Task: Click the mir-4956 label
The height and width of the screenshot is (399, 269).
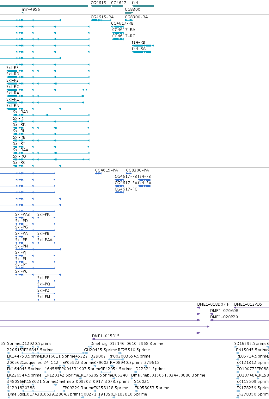Action: pyautogui.click(x=31, y=9)
